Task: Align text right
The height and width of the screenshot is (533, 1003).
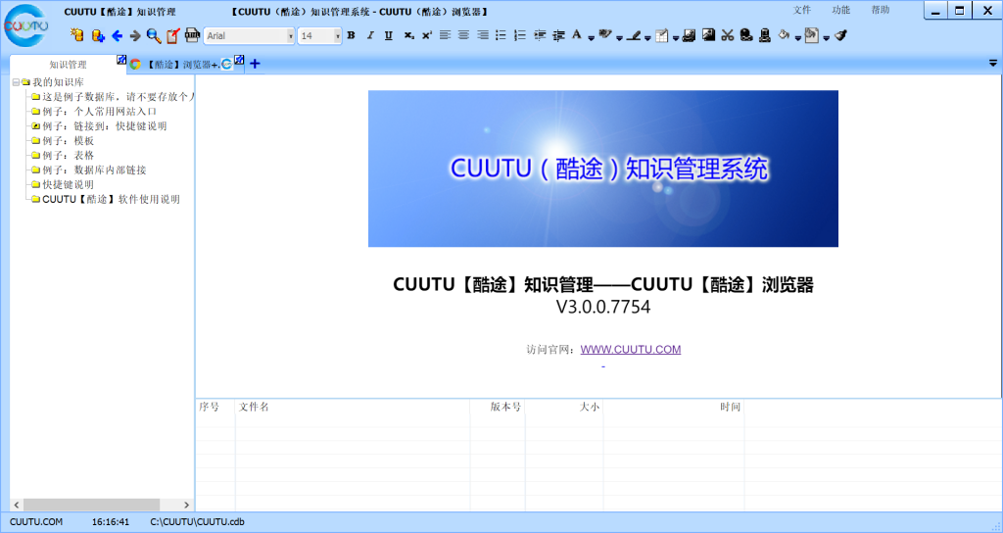Action: (483, 36)
